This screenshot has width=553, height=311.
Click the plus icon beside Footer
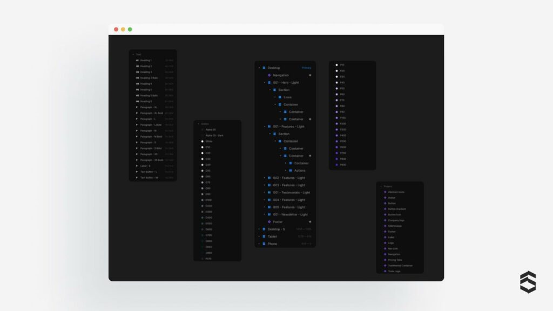click(x=310, y=222)
